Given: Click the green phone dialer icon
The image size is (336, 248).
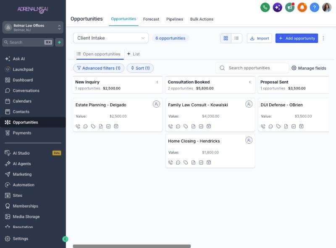Looking at the screenshot, I should click(x=265, y=8).
